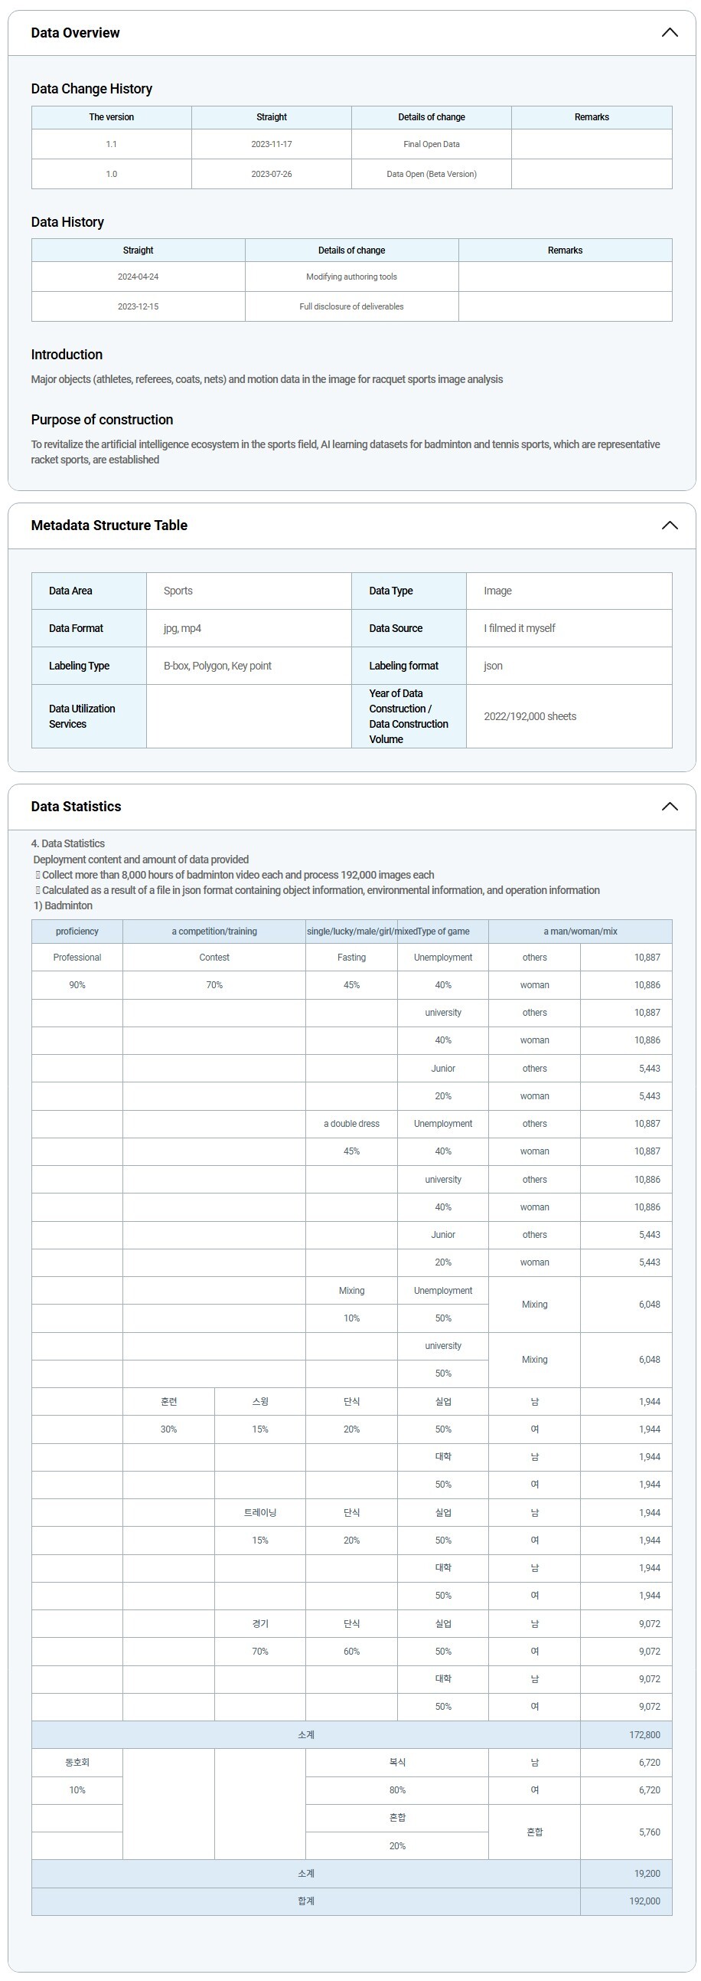Click Full disclosure of deliverables entry
Viewport: 701px width, 1981px height.
(x=351, y=306)
